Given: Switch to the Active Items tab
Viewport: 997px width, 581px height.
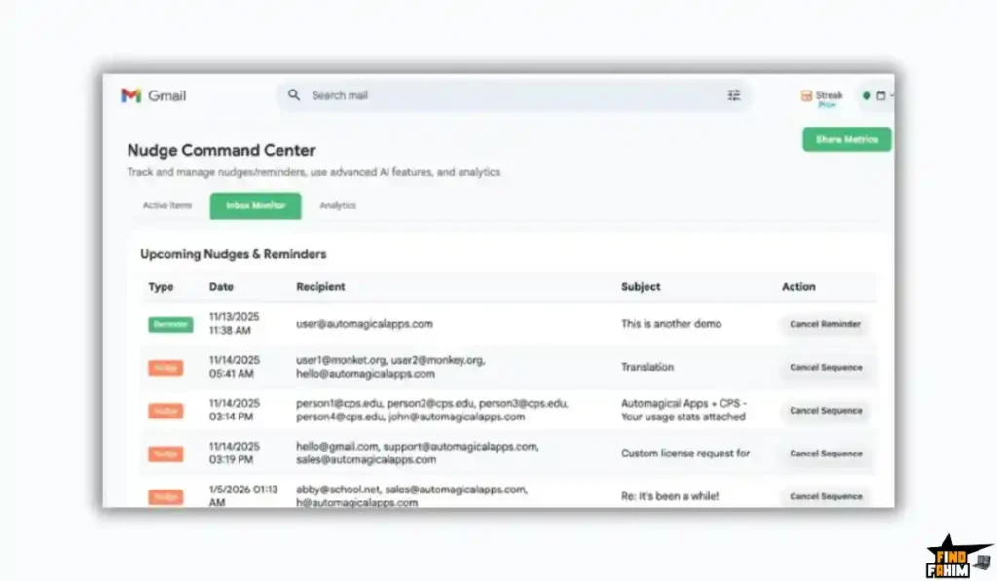Looking at the screenshot, I should pos(166,205).
